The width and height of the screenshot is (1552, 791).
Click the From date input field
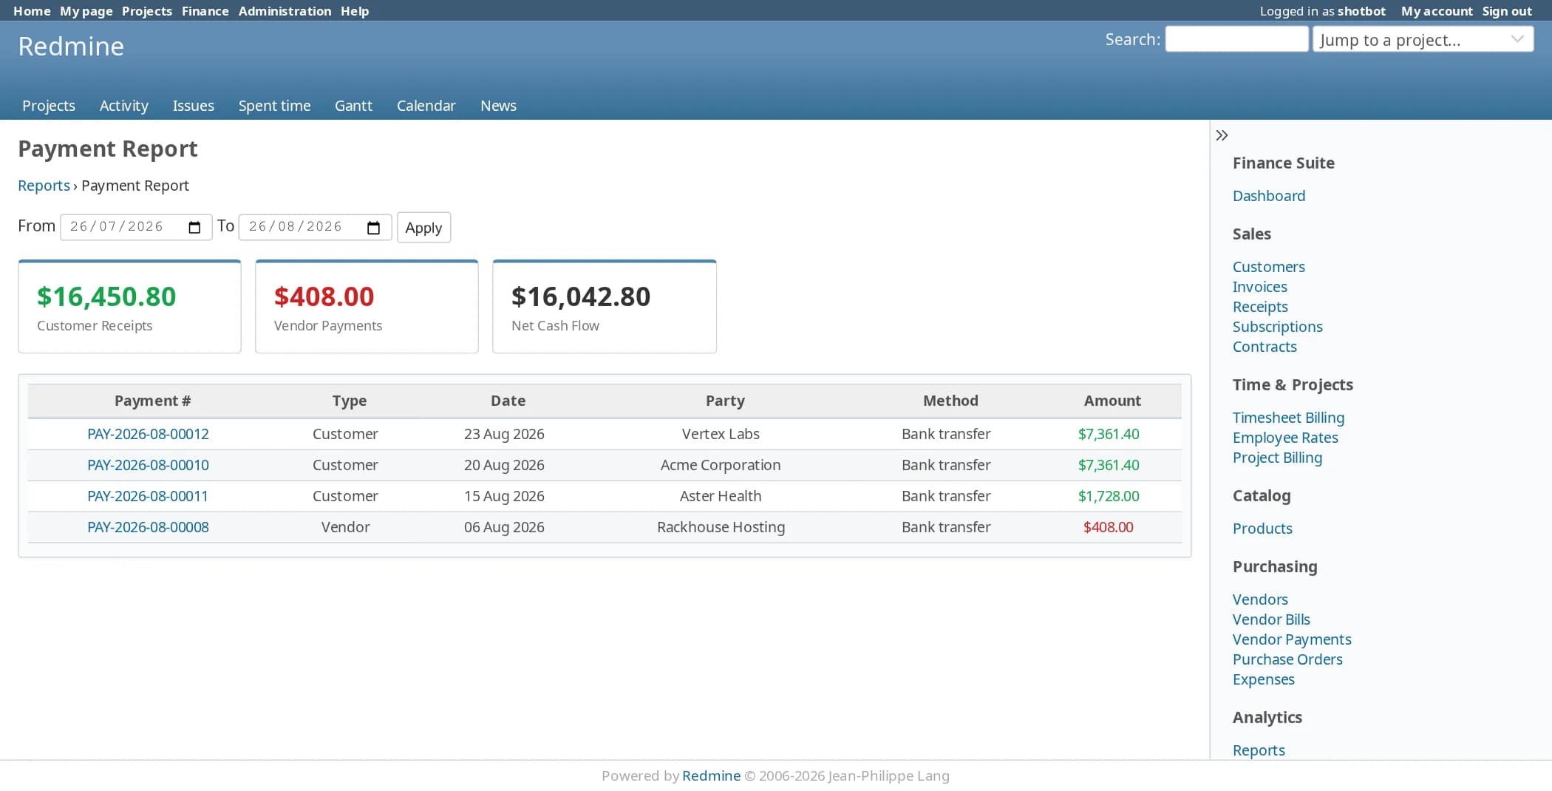click(136, 227)
